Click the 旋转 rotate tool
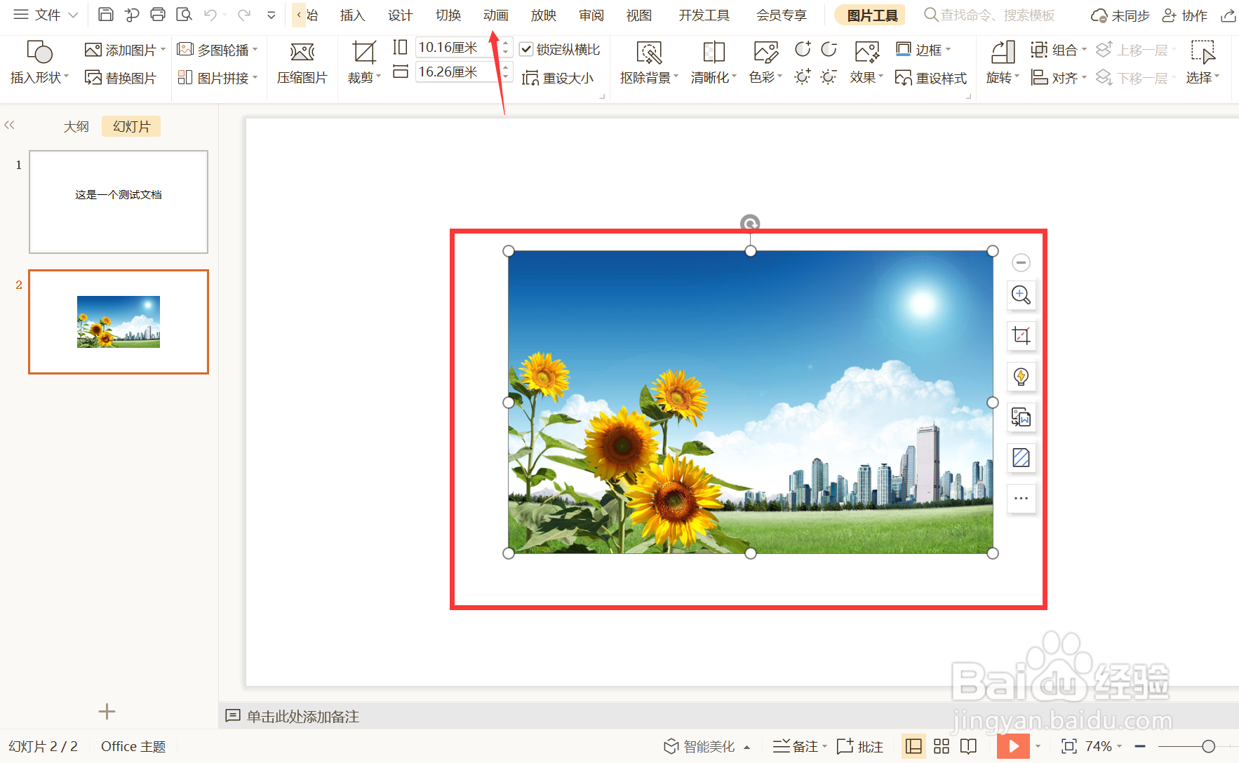The width and height of the screenshot is (1239, 763). [1003, 63]
